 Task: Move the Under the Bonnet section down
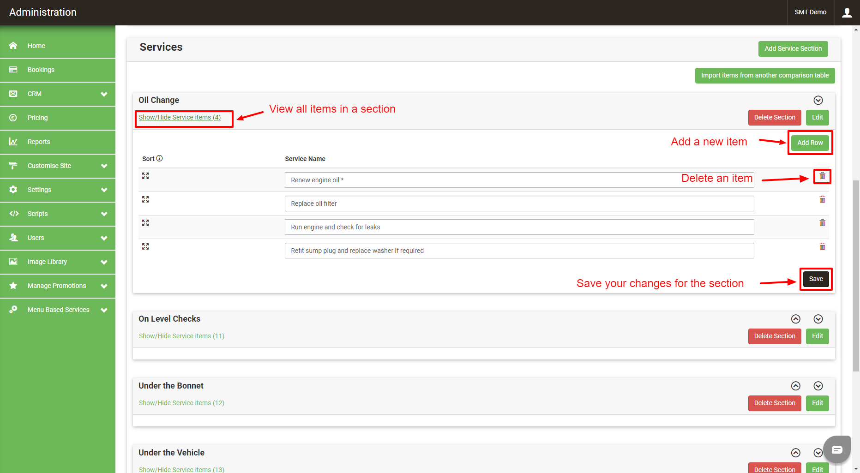coord(818,386)
